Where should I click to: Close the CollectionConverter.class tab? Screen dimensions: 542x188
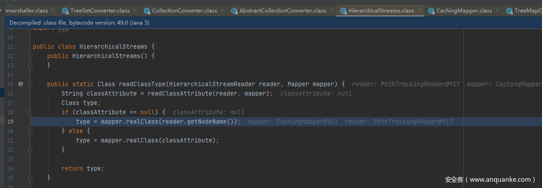[222, 10]
